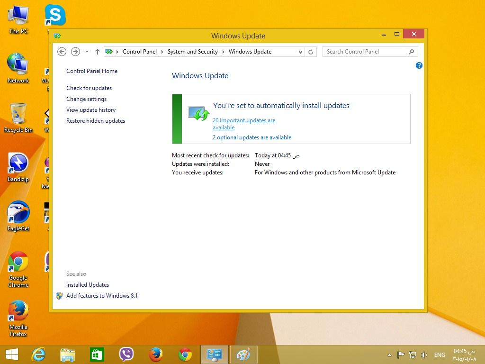Open Mozilla Firefox desktop shortcut
Screen dimensions: 485x364
pyautogui.click(x=18, y=319)
